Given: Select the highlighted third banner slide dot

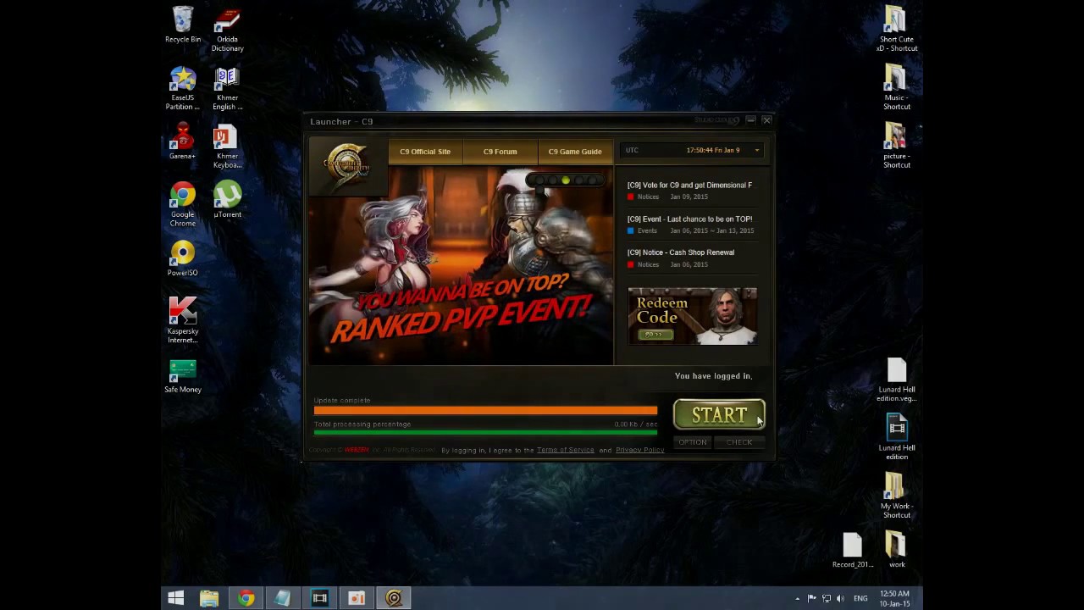Looking at the screenshot, I should (566, 180).
